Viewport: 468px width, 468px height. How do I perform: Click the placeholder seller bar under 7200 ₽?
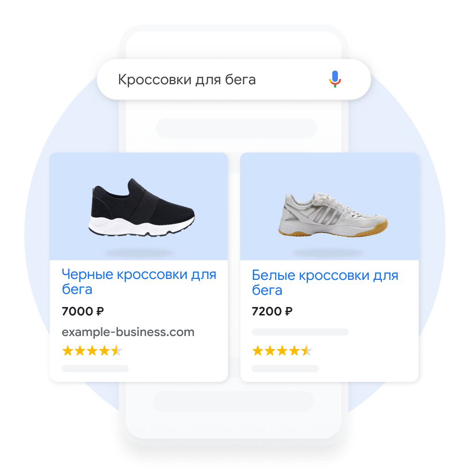[300, 332]
